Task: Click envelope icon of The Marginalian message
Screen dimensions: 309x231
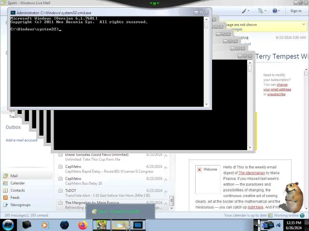Action: (x=60, y=202)
